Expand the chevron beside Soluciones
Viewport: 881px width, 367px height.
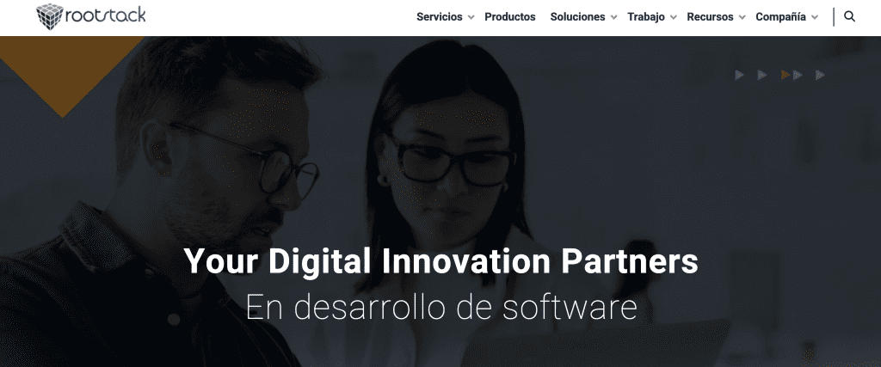[613, 17]
